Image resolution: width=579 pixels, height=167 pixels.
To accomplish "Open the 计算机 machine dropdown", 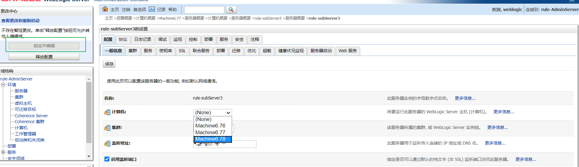I will click(213, 112).
